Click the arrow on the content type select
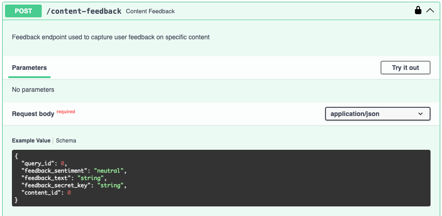Screen dimensions: 442x216 pos(420,114)
